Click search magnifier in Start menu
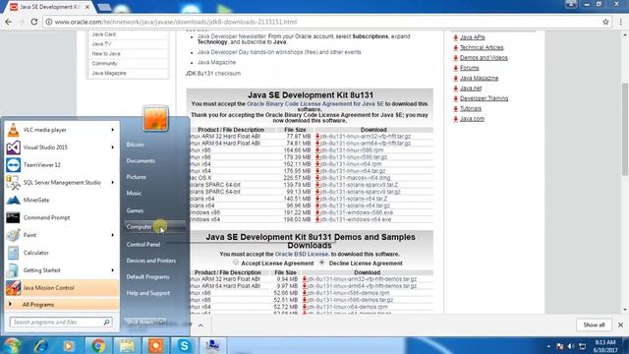The width and height of the screenshot is (629, 354). tap(107, 322)
